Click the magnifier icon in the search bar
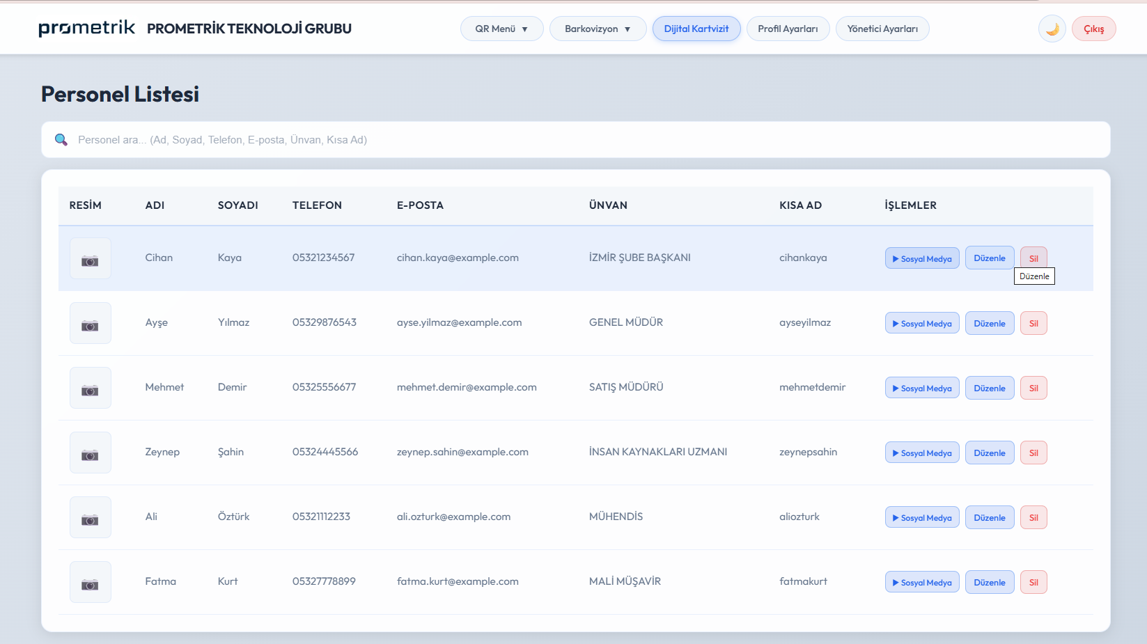Image resolution: width=1147 pixels, height=644 pixels. coord(61,140)
